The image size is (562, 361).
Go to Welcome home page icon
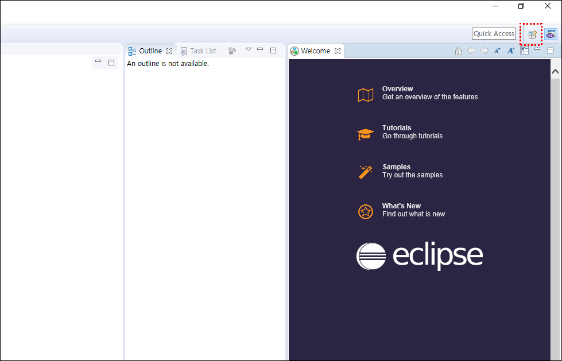pyautogui.click(x=458, y=51)
